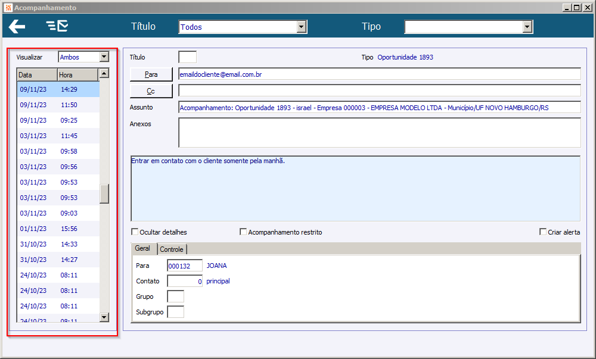Enable Acompanhamento restrito checkbox
The width and height of the screenshot is (596, 359).
click(243, 232)
